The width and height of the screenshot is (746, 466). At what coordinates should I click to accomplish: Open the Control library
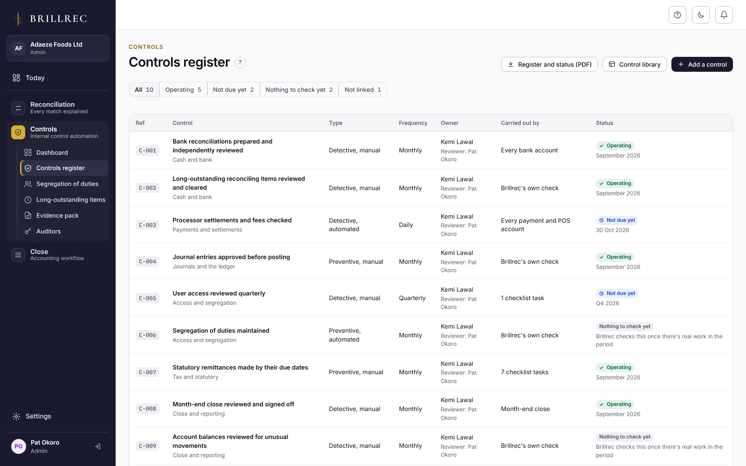click(635, 64)
